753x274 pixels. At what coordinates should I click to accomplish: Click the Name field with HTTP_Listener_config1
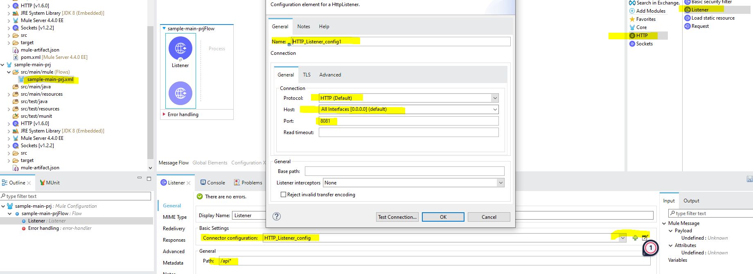pyautogui.click(x=401, y=42)
